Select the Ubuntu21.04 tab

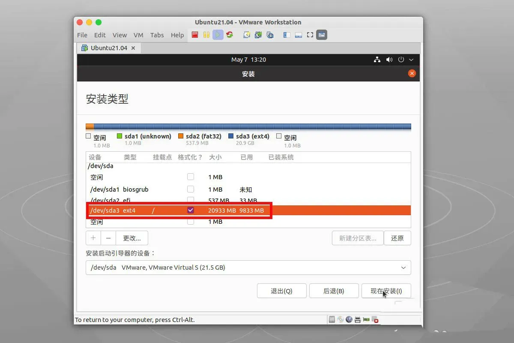tap(109, 48)
